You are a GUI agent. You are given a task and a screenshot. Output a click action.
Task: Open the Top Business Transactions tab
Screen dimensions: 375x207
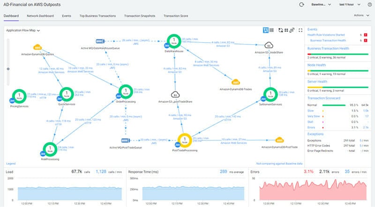tap(97, 16)
